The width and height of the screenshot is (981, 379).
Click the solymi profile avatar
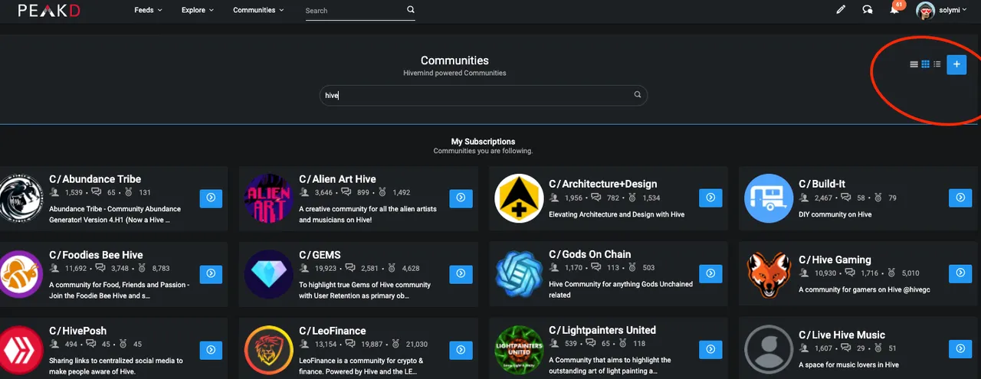(925, 11)
